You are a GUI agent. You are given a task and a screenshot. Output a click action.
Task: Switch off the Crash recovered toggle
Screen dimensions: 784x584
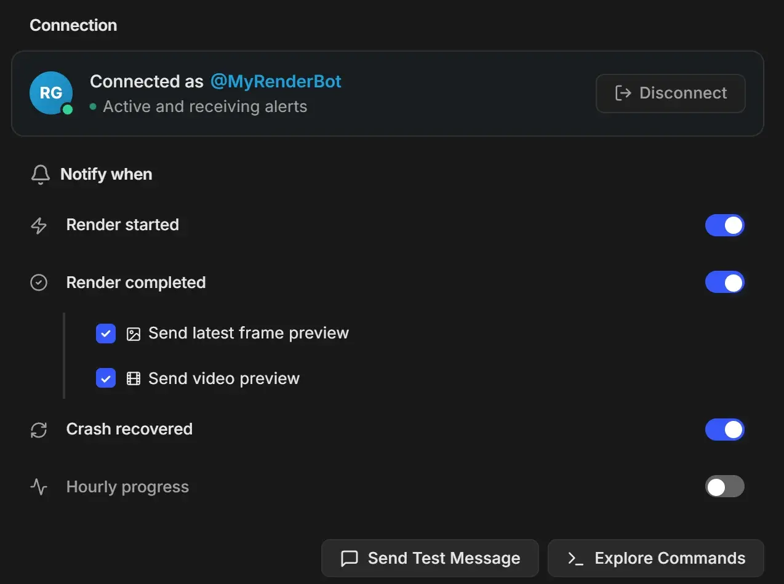725,430
